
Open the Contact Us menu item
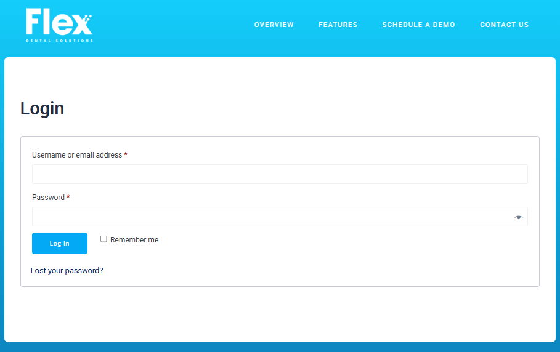pyautogui.click(x=505, y=25)
